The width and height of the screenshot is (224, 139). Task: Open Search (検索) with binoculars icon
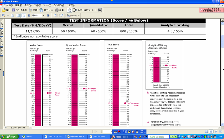pyautogui.click(x=59, y=10)
